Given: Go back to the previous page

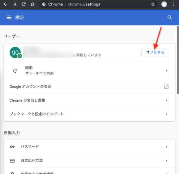Looking at the screenshot, I should click(6, 4).
